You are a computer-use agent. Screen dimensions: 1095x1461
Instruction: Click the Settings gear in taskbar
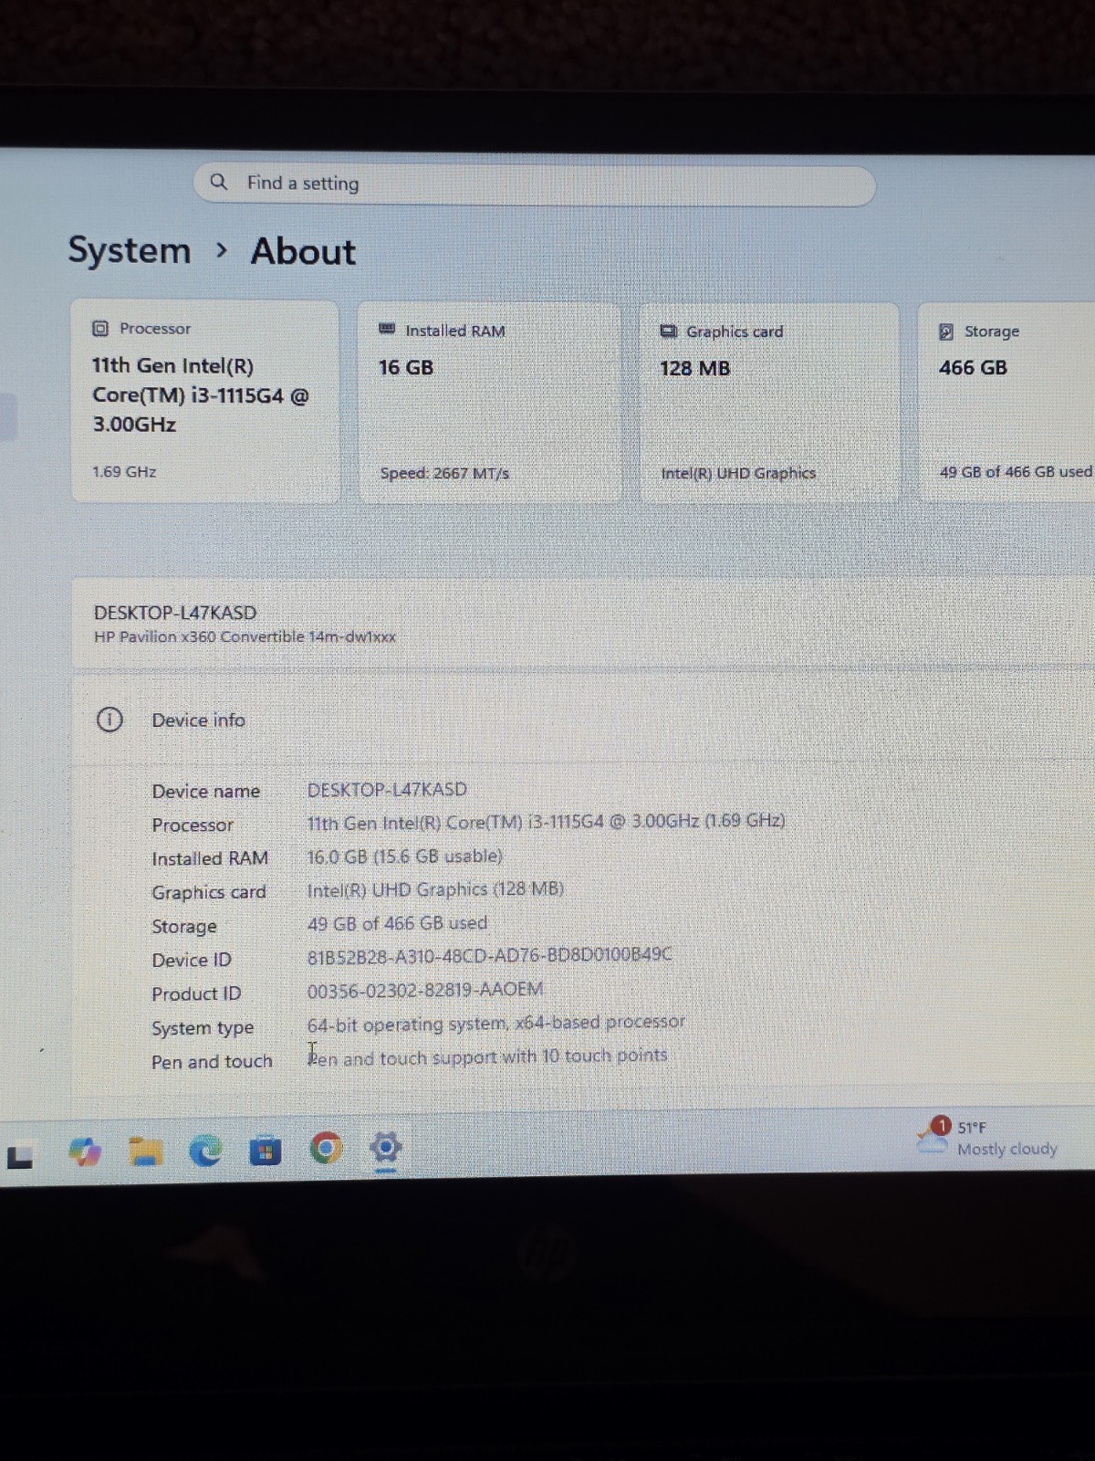click(386, 1147)
